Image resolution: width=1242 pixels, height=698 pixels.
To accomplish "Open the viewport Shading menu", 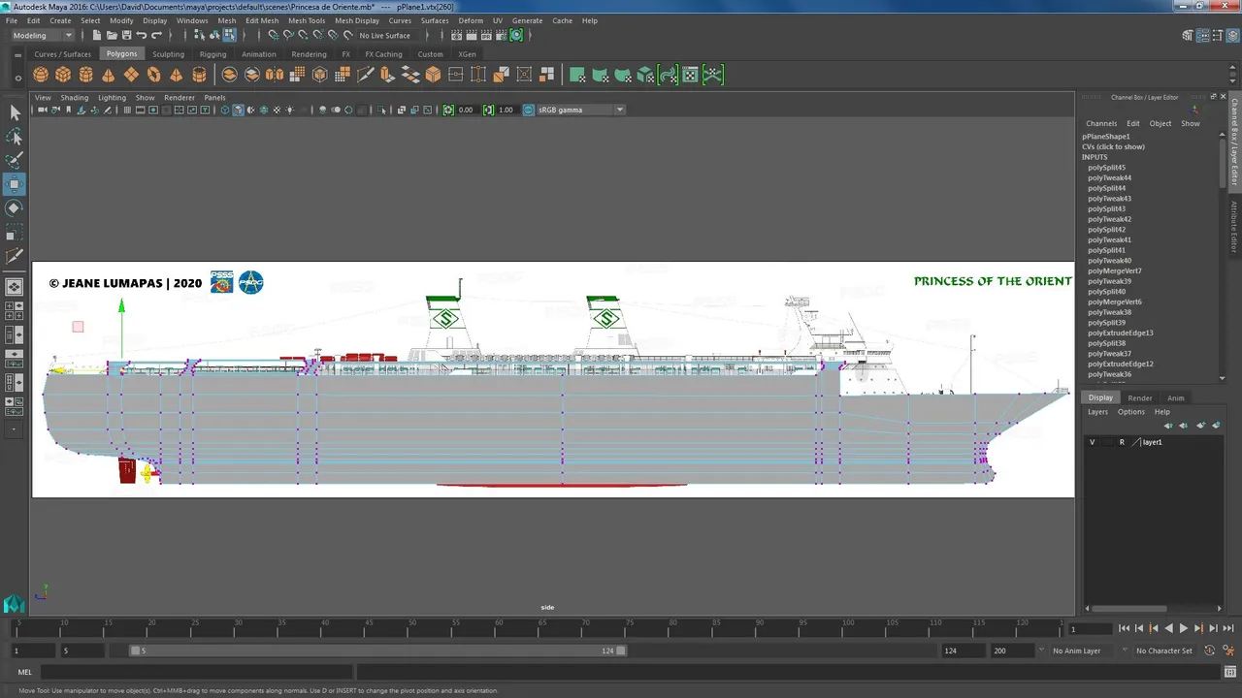I will tap(75, 97).
